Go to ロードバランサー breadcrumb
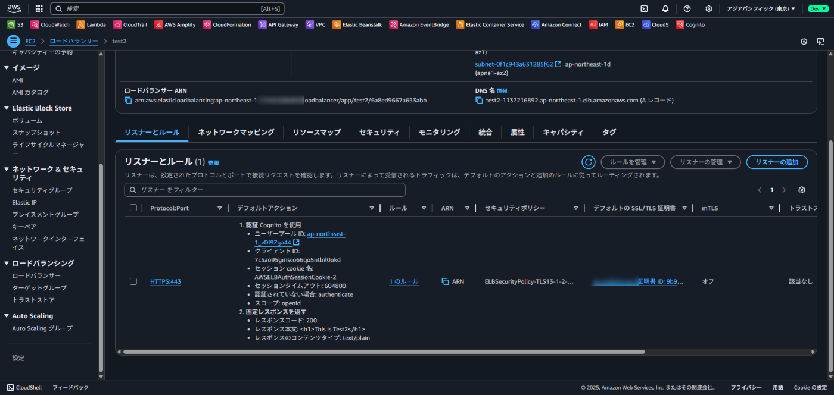This screenshot has height=395, width=834. coord(74,41)
